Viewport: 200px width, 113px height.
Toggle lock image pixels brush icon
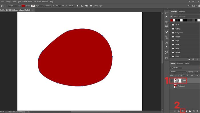[x=179, y=75]
